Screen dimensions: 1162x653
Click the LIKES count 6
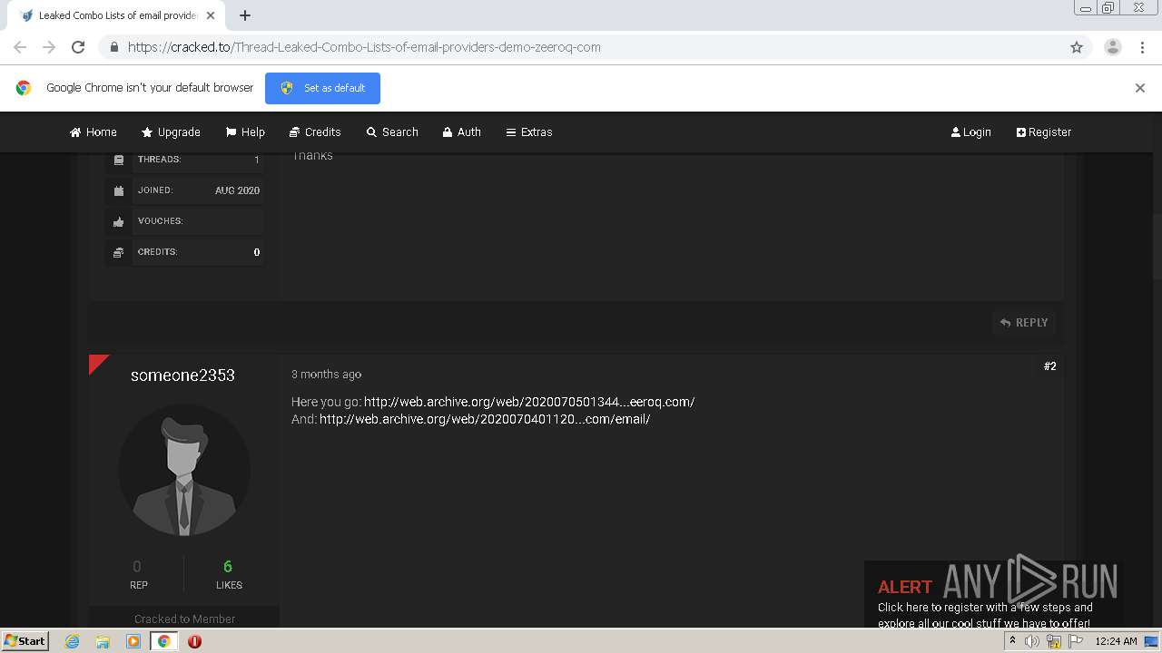pos(228,567)
